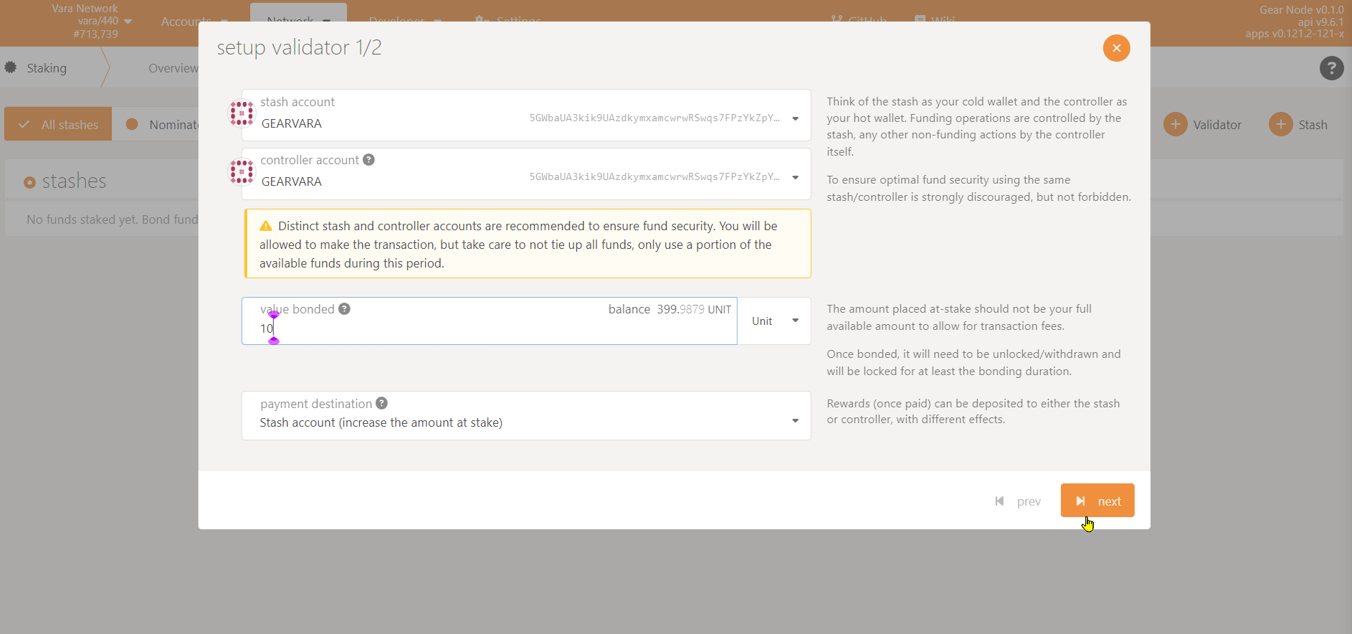Open the Network menu

point(298,20)
